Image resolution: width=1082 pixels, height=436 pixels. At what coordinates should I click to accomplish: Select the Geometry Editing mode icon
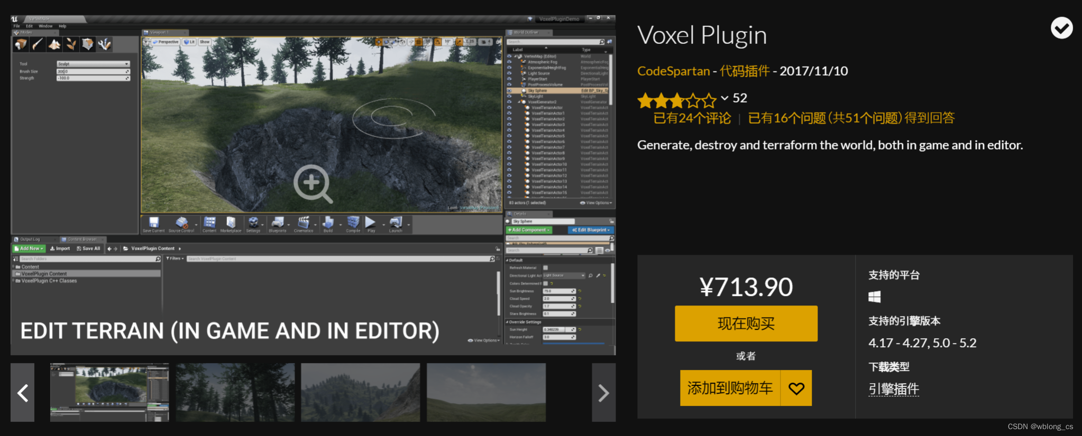pos(88,44)
